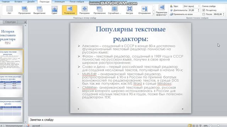The height and width of the screenshot is (127, 227).
Task: Select the third slide thumbnail with a table
Action: coord(11,86)
